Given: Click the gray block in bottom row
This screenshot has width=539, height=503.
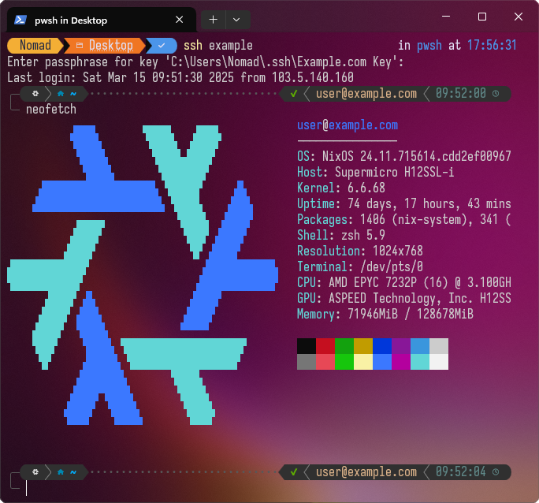Looking at the screenshot, I should (307, 362).
